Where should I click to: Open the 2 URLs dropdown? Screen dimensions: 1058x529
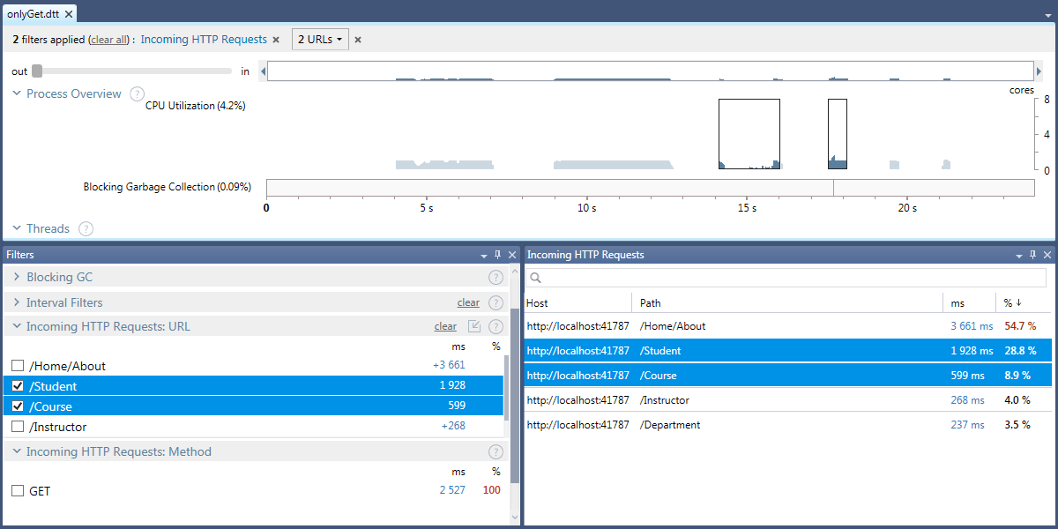320,40
